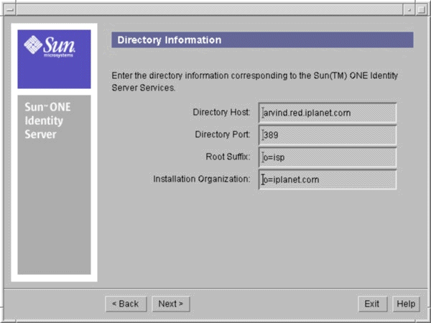Image resolution: width=431 pixels, height=323 pixels.
Task: Click the Installation Organization label
Action: [x=202, y=179]
